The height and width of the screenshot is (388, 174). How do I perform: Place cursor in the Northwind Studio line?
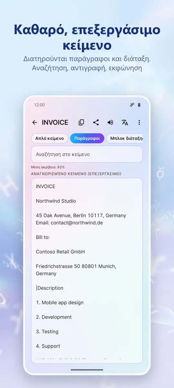(56, 201)
